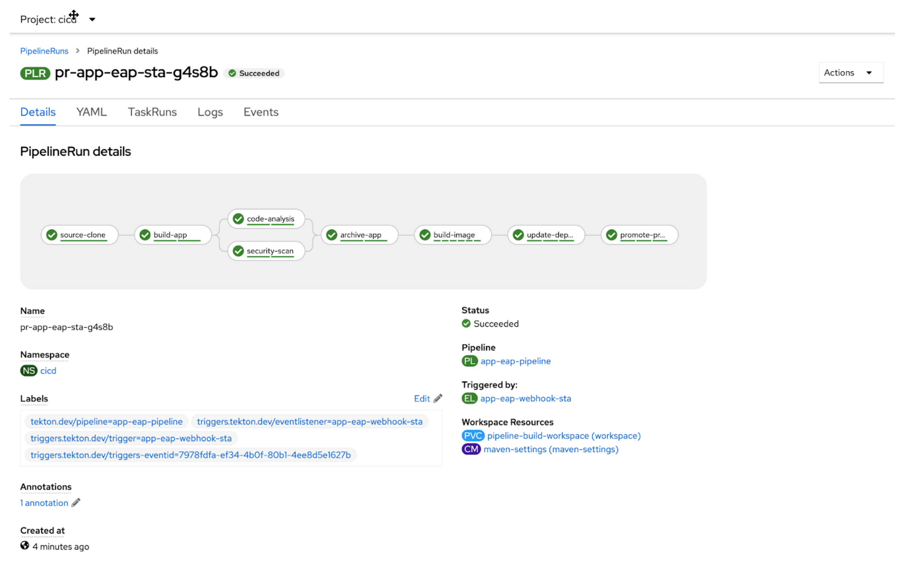Click the EL badge near app-eap-webhook-sta
Image resolution: width=919 pixels, height=566 pixels.
click(x=469, y=398)
